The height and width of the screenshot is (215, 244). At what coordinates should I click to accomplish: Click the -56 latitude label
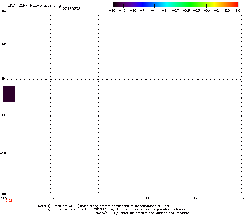pyautogui.click(x=3, y=115)
